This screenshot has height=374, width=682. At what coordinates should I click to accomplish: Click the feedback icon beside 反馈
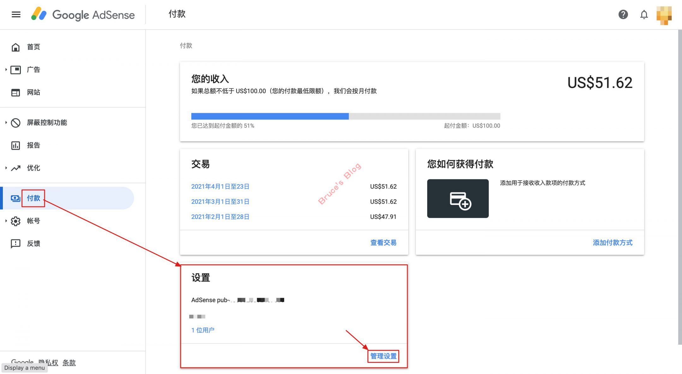(15, 244)
